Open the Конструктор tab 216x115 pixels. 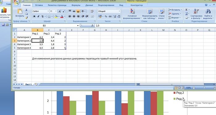137,5
